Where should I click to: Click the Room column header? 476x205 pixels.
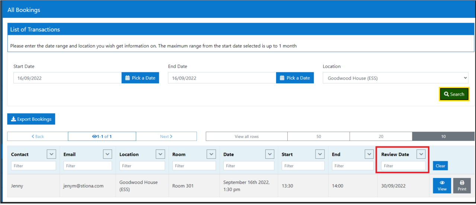pyautogui.click(x=179, y=154)
